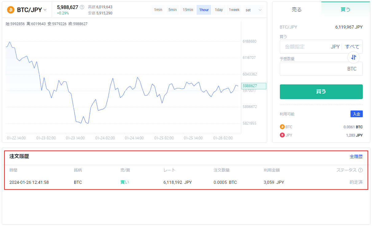This screenshot has width=372, height=228.
Task: Click the red JPY yen icon in balance
Action: pyautogui.click(x=282, y=135)
